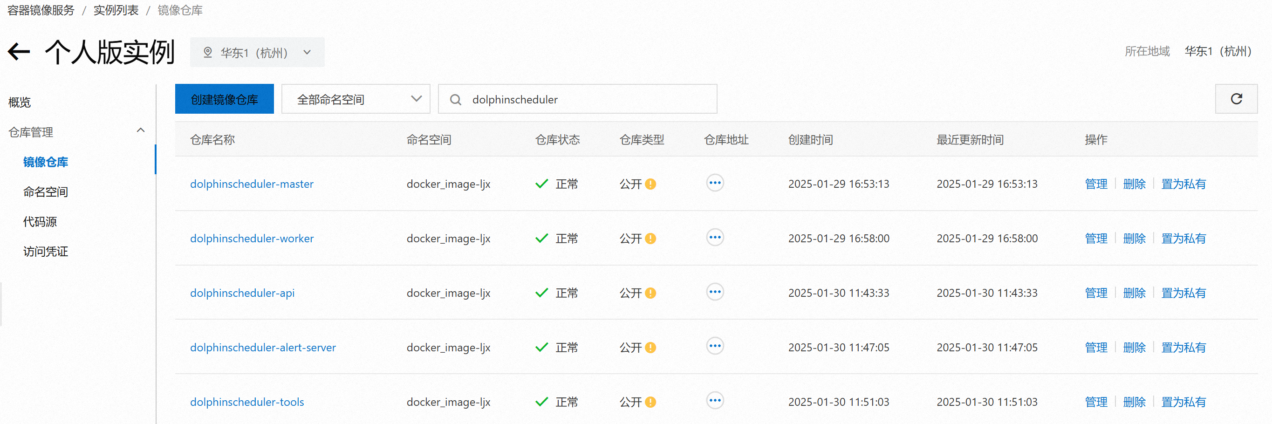1272x424 pixels.
Task: Click 置为私有 for dolphinscheduler-tools
Action: [x=1183, y=402]
